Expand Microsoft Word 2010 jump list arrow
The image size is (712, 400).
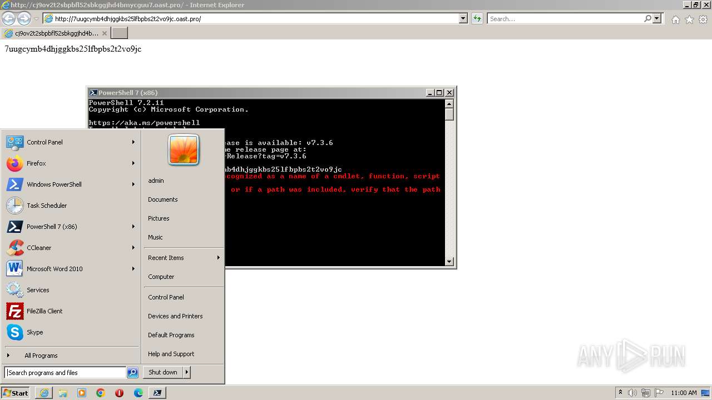pyautogui.click(x=133, y=269)
